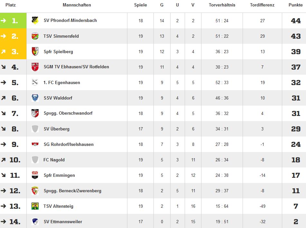Click the Punkte column header
Viewport: 306px width, 228px height.
pyautogui.click(x=295, y=5)
